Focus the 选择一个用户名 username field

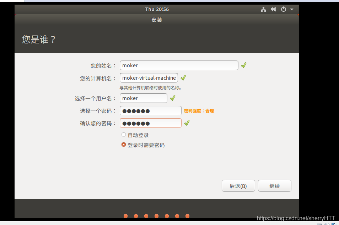click(x=144, y=98)
